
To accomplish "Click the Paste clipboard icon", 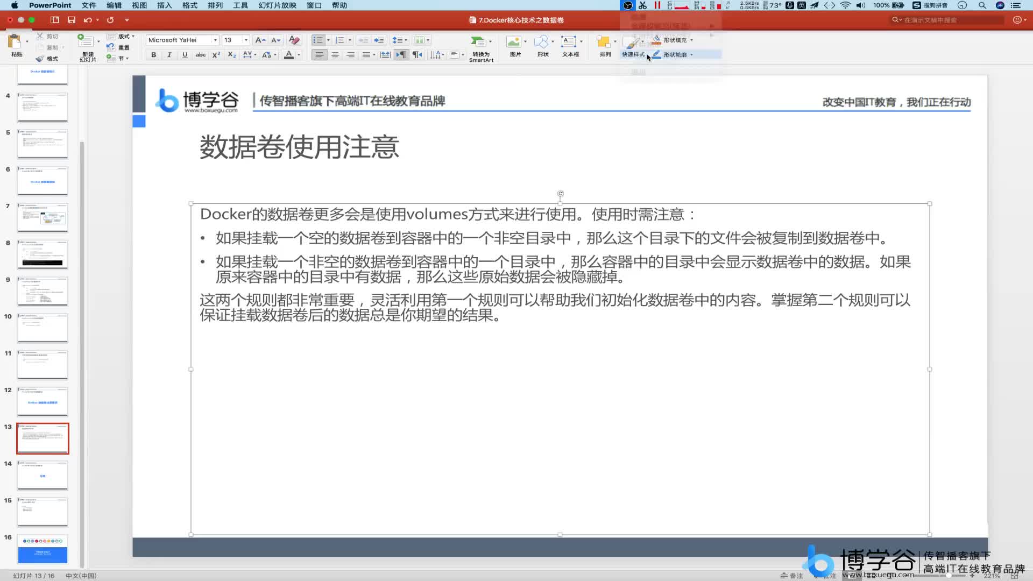I will pos(15,41).
